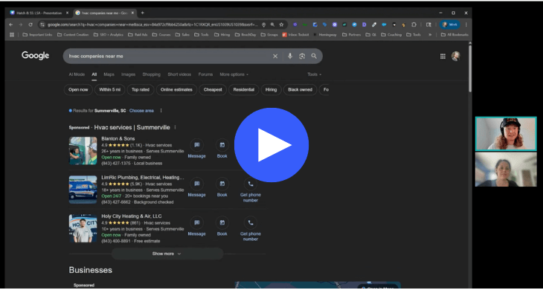Get phone number for LimRic Plumbing
The width and height of the screenshot is (543, 290).
251,190
